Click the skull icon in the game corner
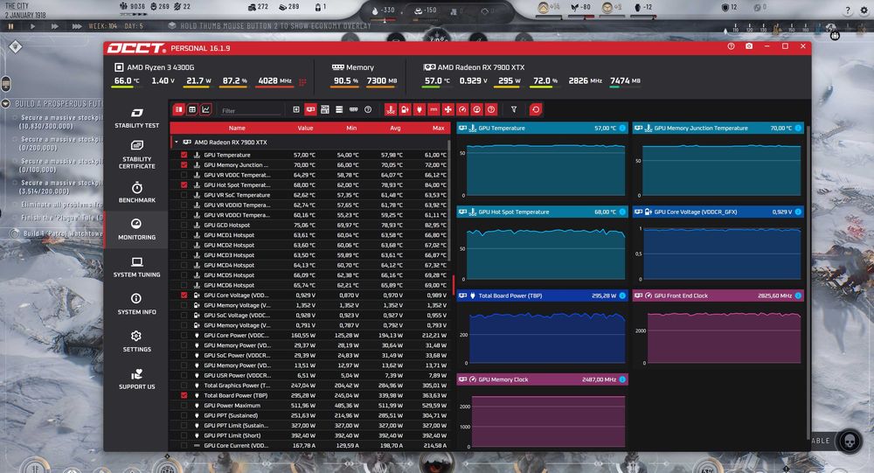This screenshot has height=473, width=874. (849, 441)
